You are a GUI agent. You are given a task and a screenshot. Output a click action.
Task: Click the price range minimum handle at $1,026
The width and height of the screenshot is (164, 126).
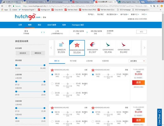pyautogui.click(x=16, y=65)
